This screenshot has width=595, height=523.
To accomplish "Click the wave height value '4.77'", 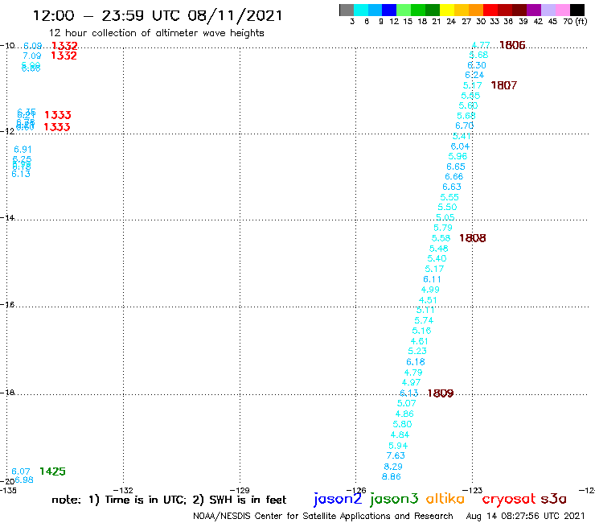I will pyautogui.click(x=481, y=46).
